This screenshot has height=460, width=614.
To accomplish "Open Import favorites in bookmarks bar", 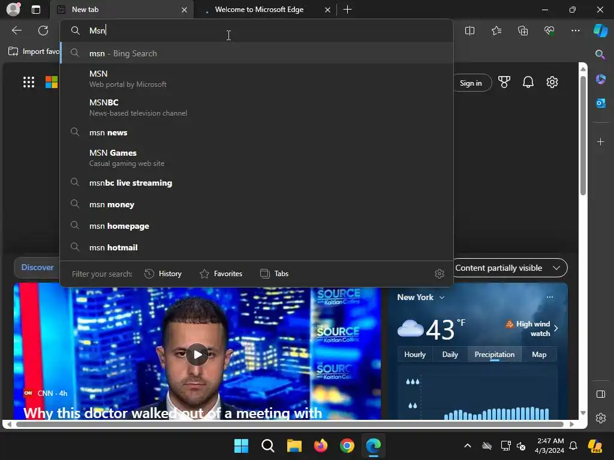I will point(34,52).
